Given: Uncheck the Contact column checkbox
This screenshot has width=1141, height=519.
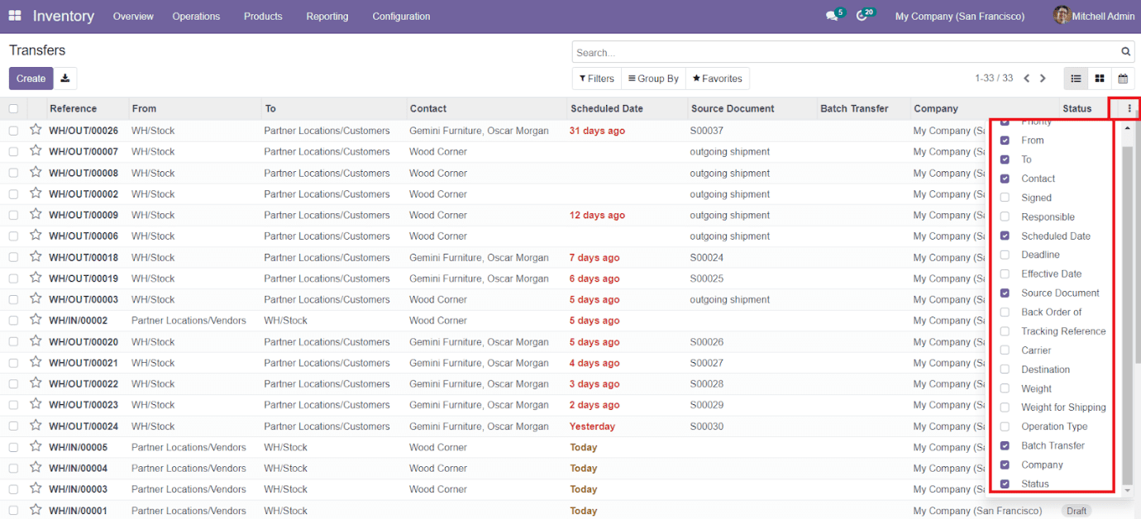Looking at the screenshot, I should [1004, 179].
